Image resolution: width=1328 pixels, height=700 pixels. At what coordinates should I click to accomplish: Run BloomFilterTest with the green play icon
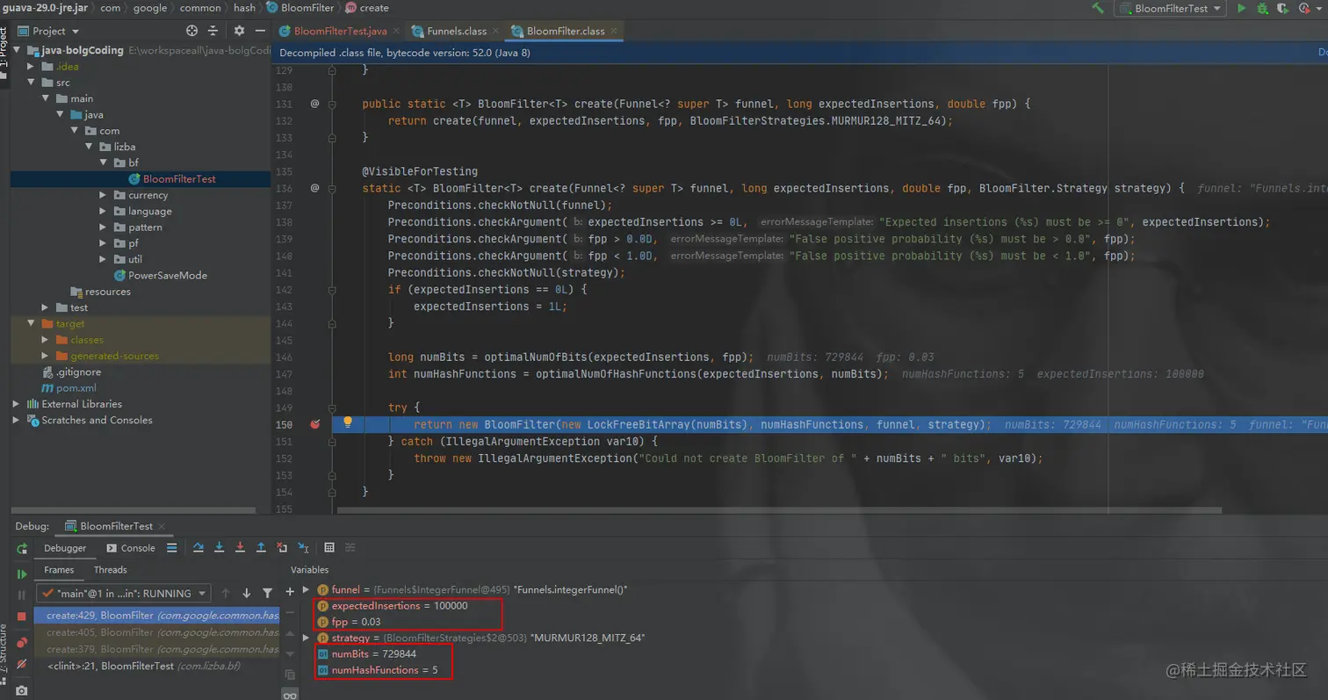[x=1241, y=8]
